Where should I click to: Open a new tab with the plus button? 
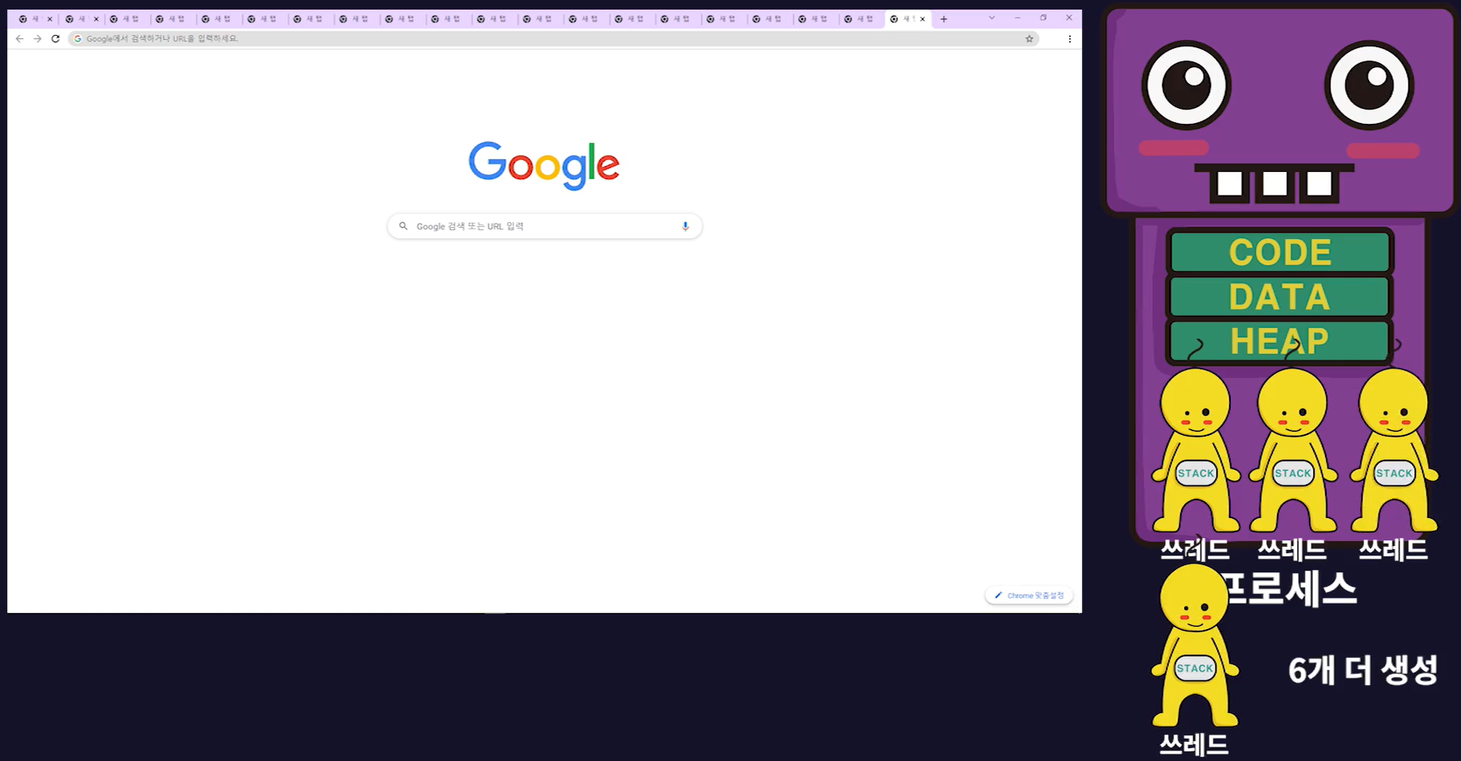point(944,19)
